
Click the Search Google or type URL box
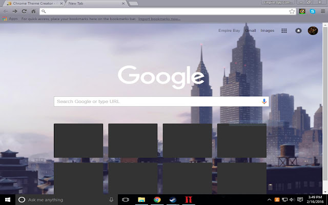click(x=161, y=101)
